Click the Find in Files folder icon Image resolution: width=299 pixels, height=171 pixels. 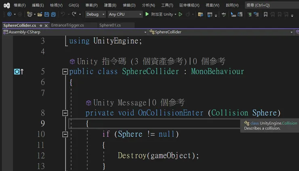pyautogui.click(x=200, y=14)
